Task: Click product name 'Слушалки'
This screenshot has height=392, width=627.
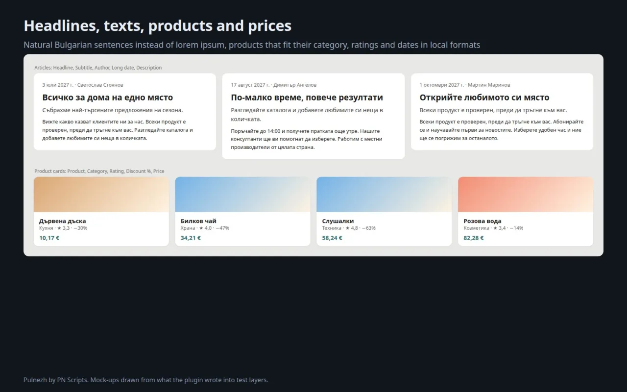Action: click(x=338, y=221)
